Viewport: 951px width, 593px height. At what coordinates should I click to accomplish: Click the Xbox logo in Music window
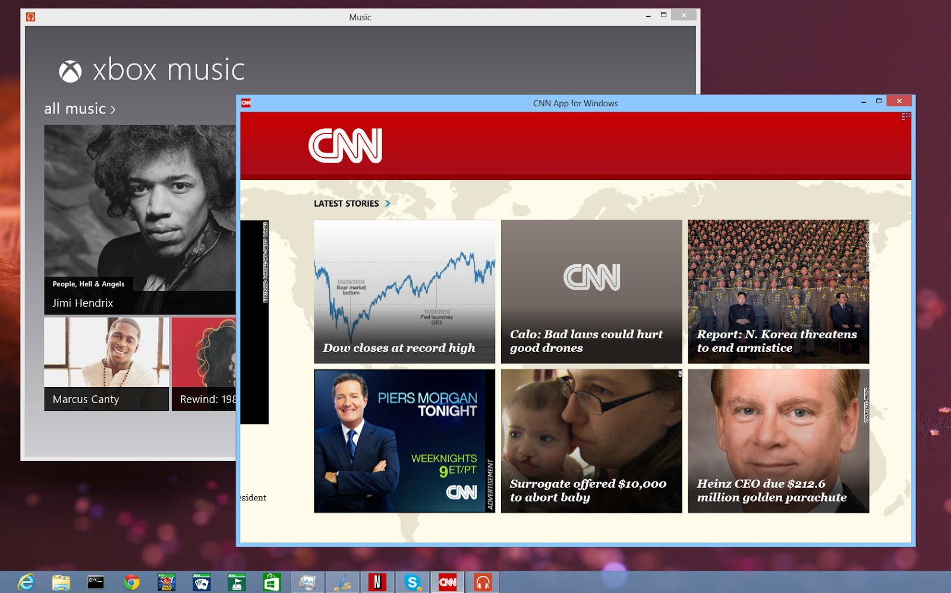(x=70, y=71)
